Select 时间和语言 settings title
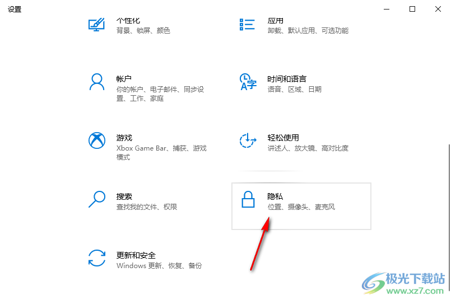The height and width of the screenshot is (300, 451). [x=287, y=79]
